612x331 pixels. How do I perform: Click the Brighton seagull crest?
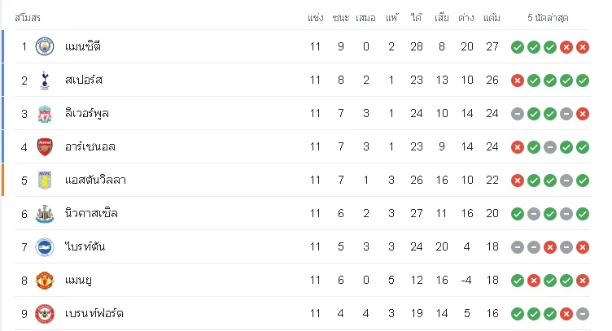pos(45,247)
